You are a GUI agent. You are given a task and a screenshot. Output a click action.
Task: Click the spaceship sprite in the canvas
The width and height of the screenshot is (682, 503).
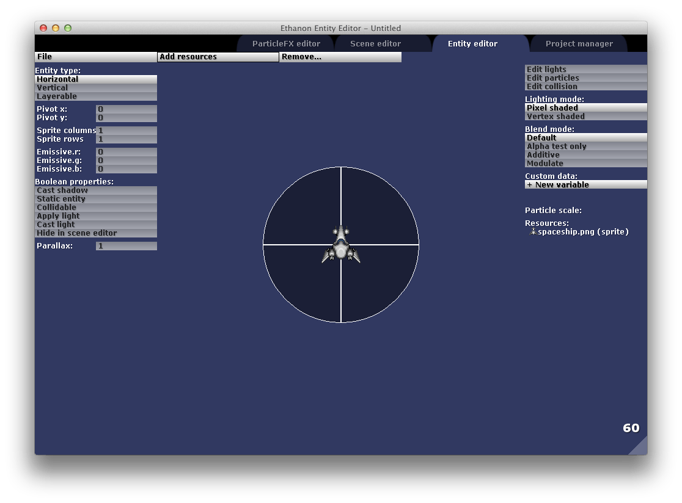(x=340, y=245)
